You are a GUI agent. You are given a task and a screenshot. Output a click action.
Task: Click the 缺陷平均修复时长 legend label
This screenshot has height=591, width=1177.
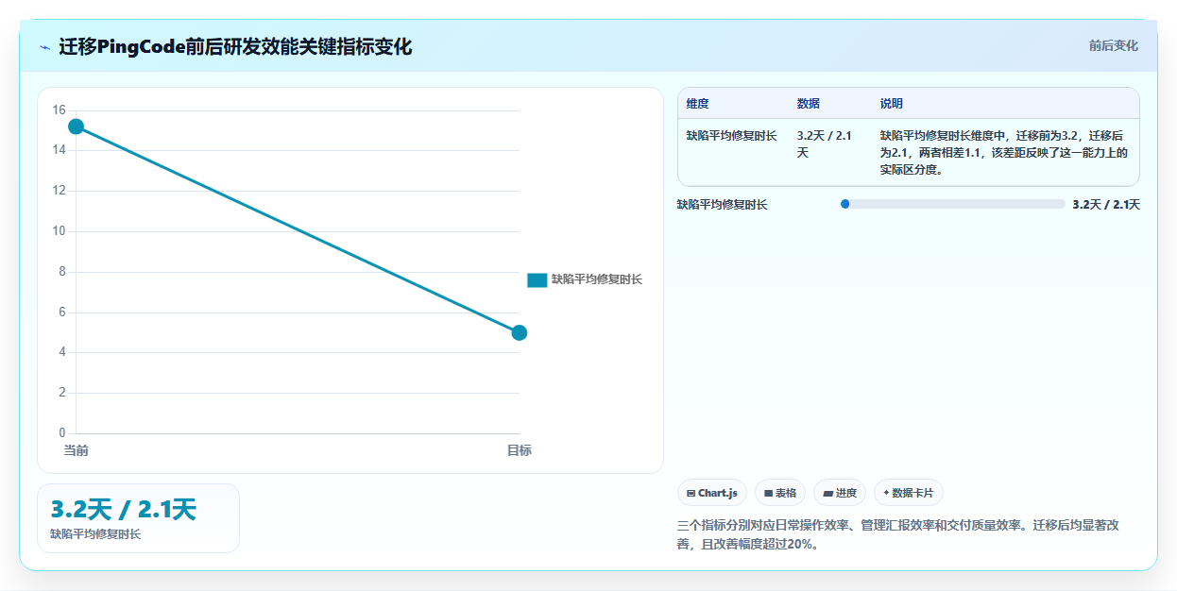(597, 279)
